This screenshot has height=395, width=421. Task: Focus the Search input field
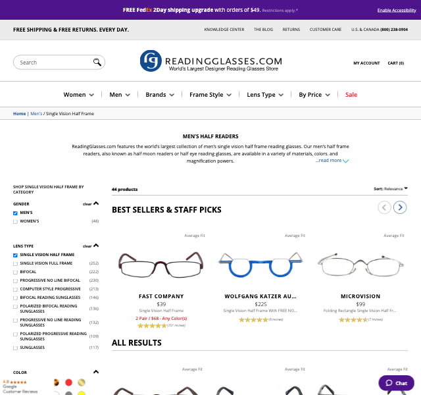(55, 63)
